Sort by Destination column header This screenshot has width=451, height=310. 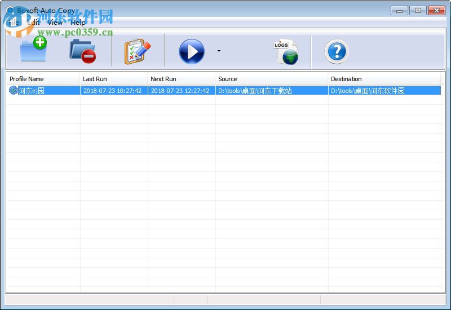pyautogui.click(x=384, y=79)
